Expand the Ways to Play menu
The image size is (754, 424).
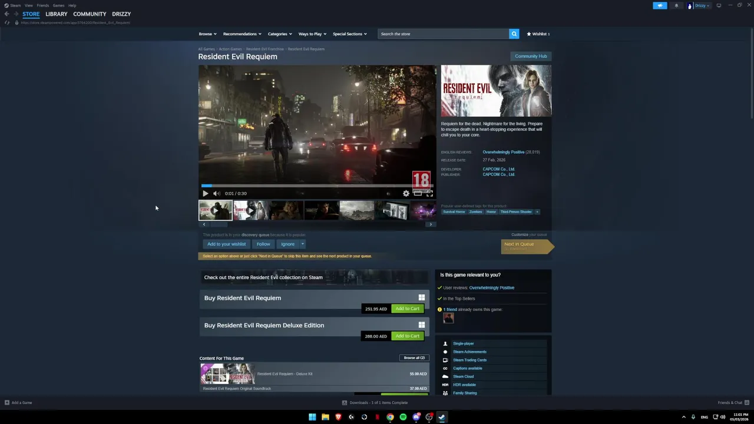pos(312,34)
